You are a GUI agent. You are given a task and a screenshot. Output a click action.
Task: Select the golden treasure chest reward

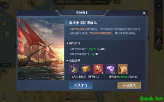click(123, 69)
